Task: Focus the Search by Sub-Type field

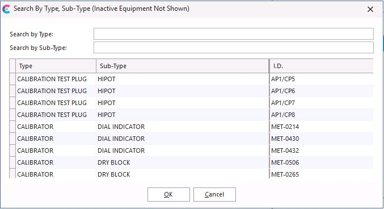Action: coord(233,47)
